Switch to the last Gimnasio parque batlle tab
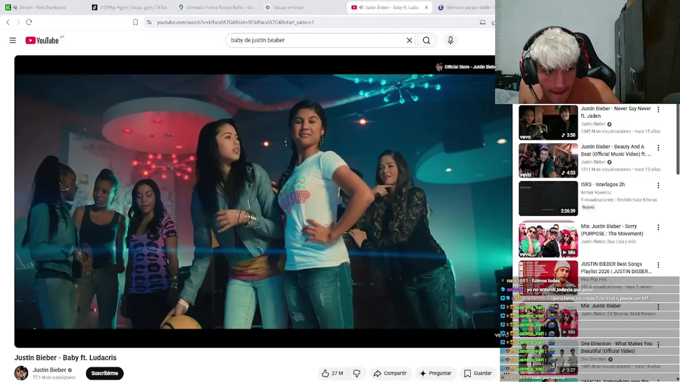This screenshot has height=382, width=680. (x=465, y=7)
